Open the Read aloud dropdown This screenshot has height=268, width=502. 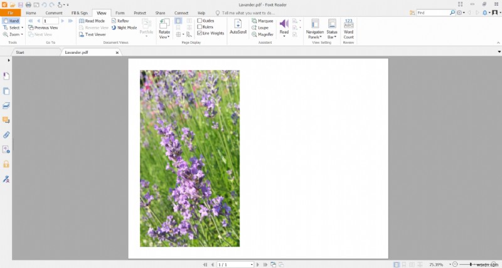284,28
